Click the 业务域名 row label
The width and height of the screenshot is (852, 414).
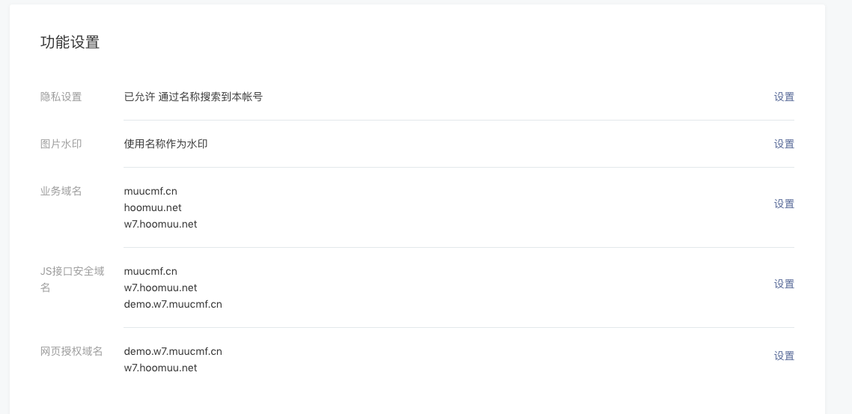(61, 191)
